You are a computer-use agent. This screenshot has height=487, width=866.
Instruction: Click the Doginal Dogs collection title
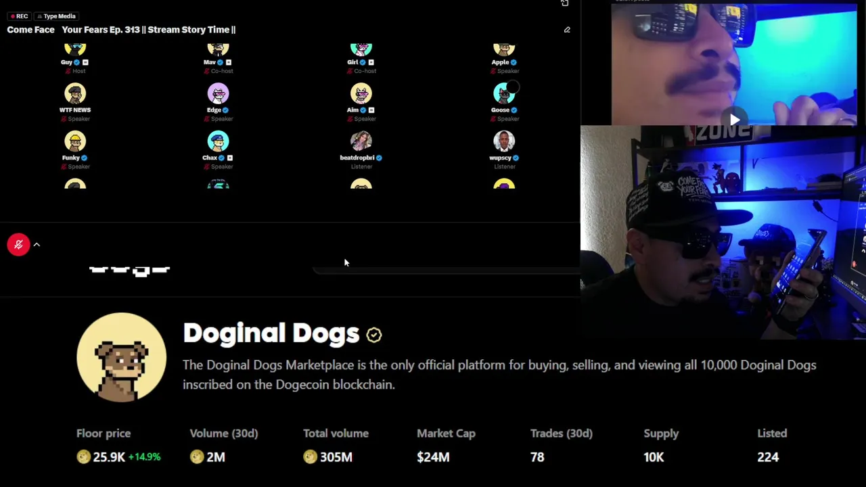pos(271,333)
